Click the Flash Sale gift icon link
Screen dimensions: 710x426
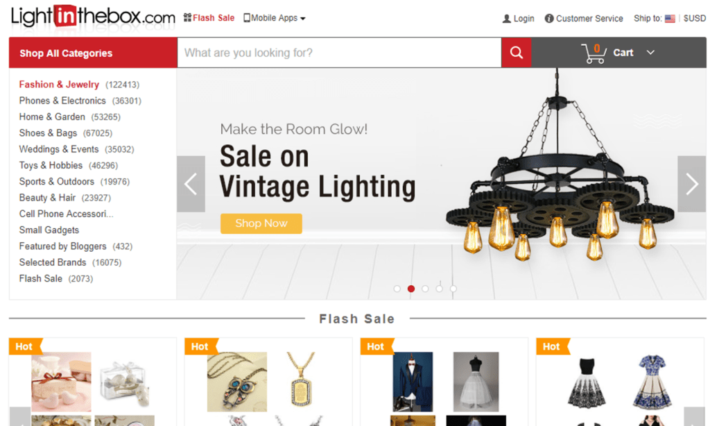tap(187, 17)
